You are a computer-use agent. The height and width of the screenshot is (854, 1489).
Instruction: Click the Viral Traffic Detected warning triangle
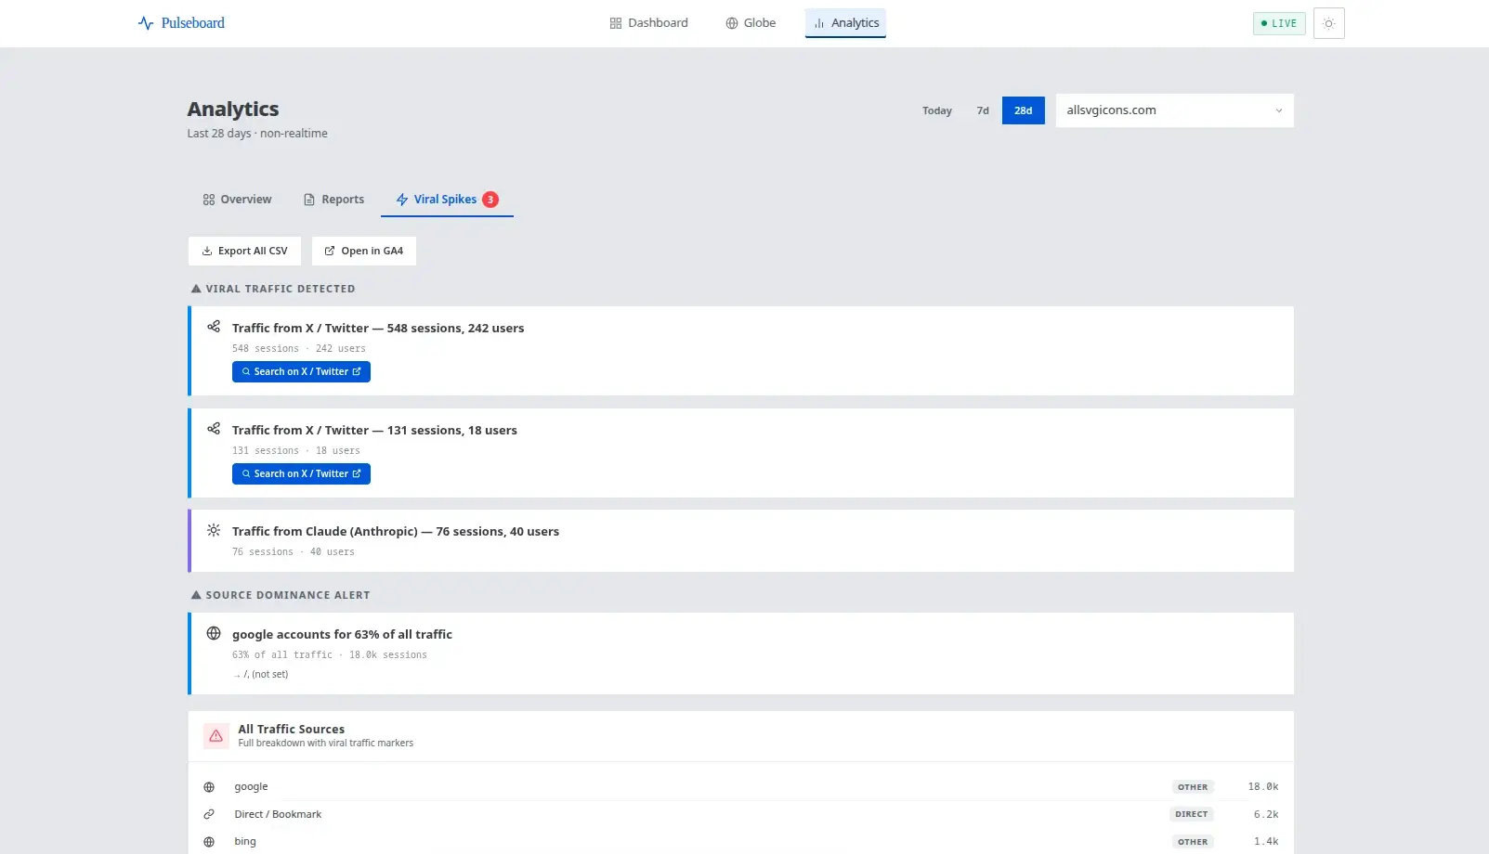click(x=196, y=289)
